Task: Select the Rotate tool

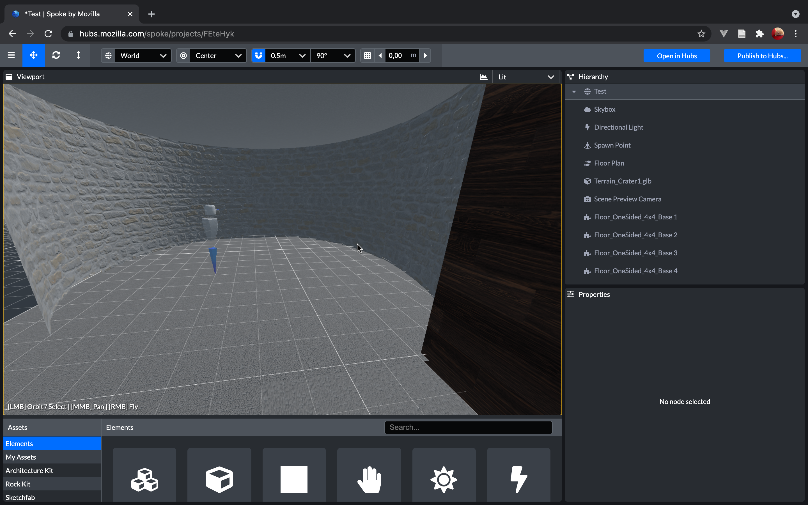Action: [x=56, y=56]
